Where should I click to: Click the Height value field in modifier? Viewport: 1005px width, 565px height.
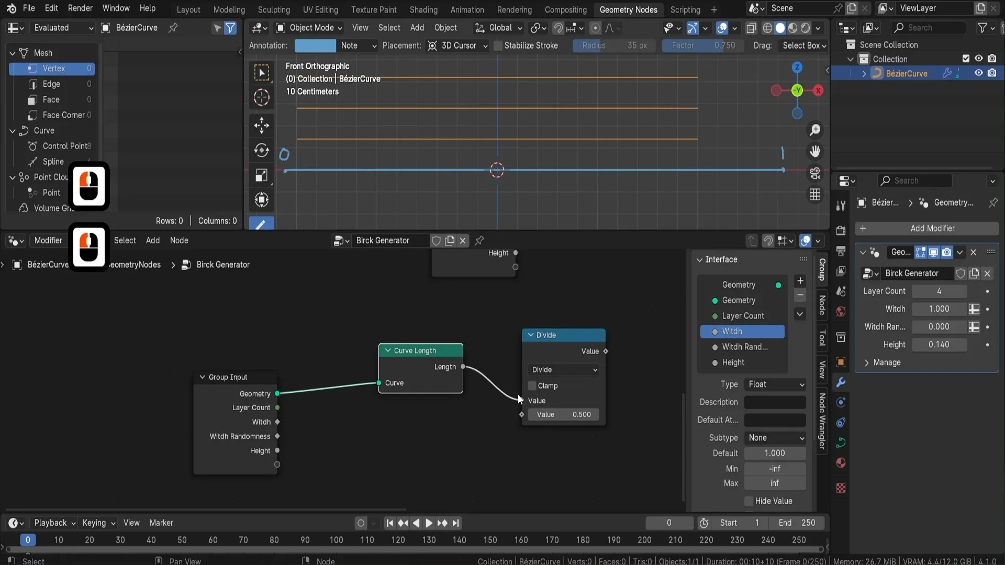tap(939, 345)
